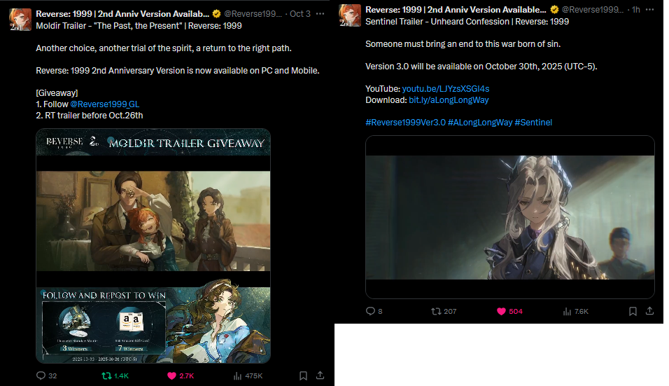Unlike the tweet with 2.7K likes
This screenshot has width=669, height=386.
pos(181,375)
